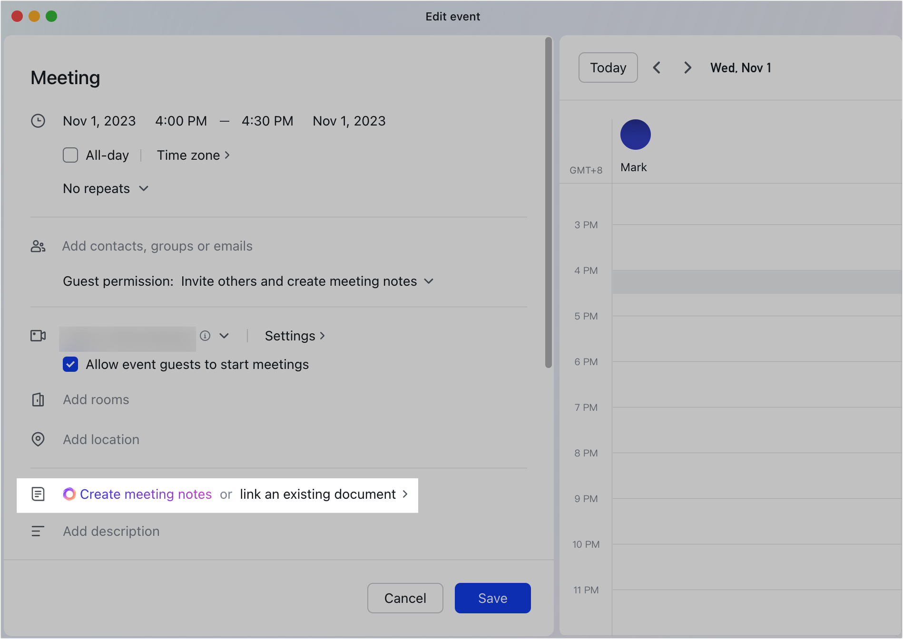Click the Add rooms building icon
Screen dimensions: 903x639
(38, 399)
